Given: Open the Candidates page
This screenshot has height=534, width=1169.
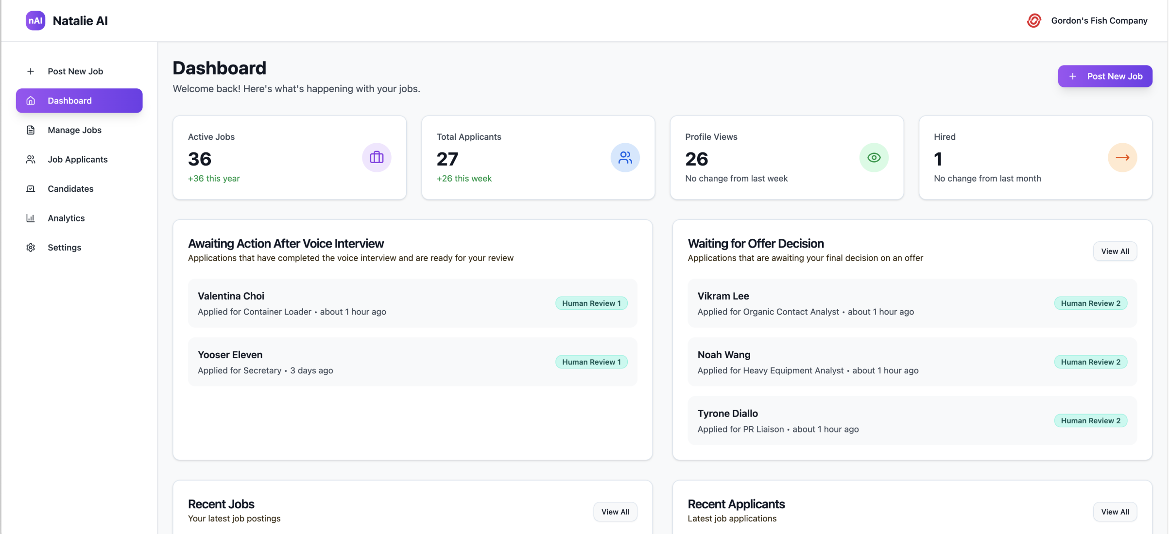Looking at the screenshot, I should pos(70,189).
